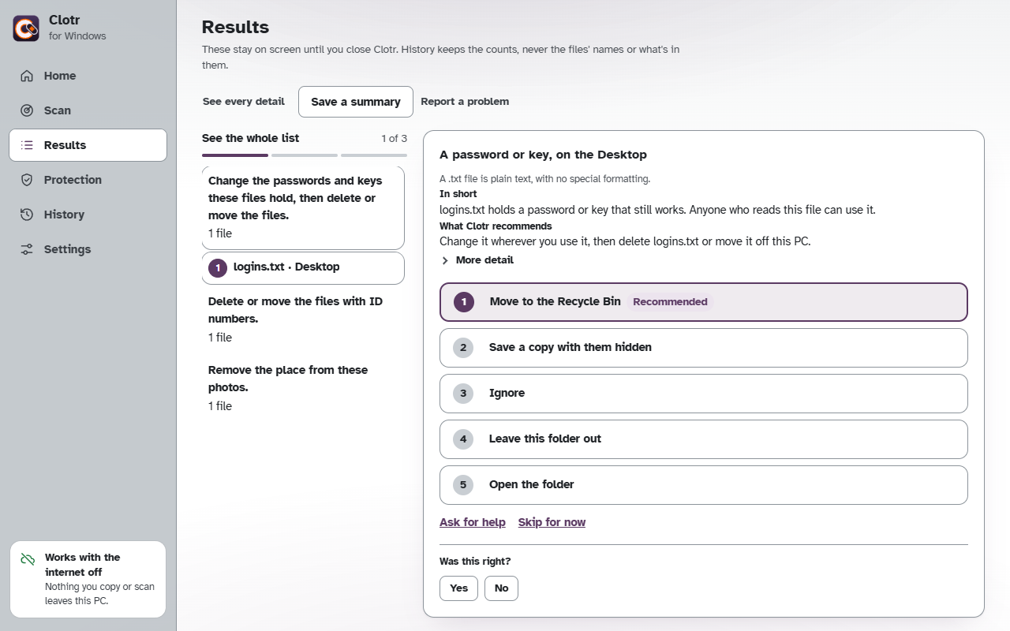Click Save a summary
Screen dimensions: 1010x631
356,102
